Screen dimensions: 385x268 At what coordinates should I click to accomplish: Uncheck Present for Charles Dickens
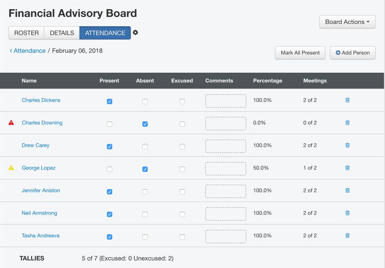[110, 101]
